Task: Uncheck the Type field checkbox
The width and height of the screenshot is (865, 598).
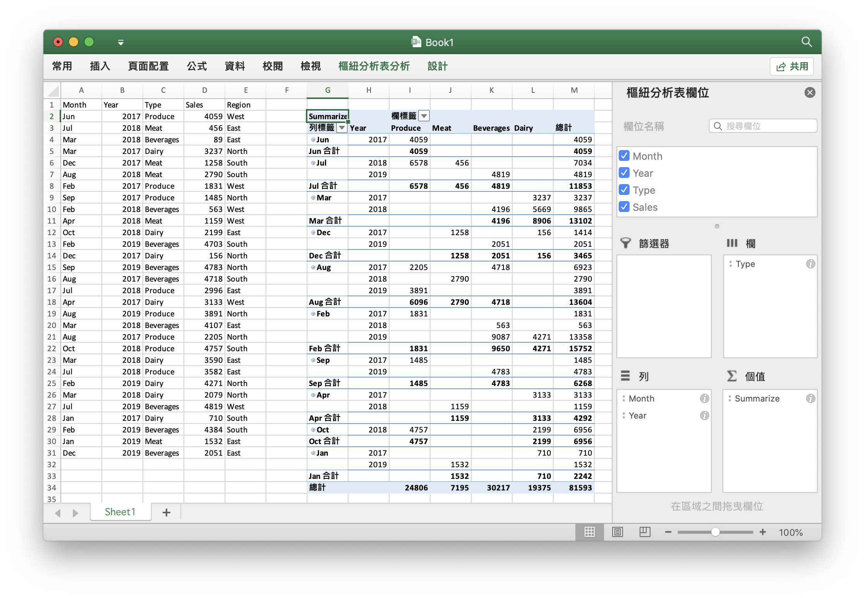Action: pos(624,190)
